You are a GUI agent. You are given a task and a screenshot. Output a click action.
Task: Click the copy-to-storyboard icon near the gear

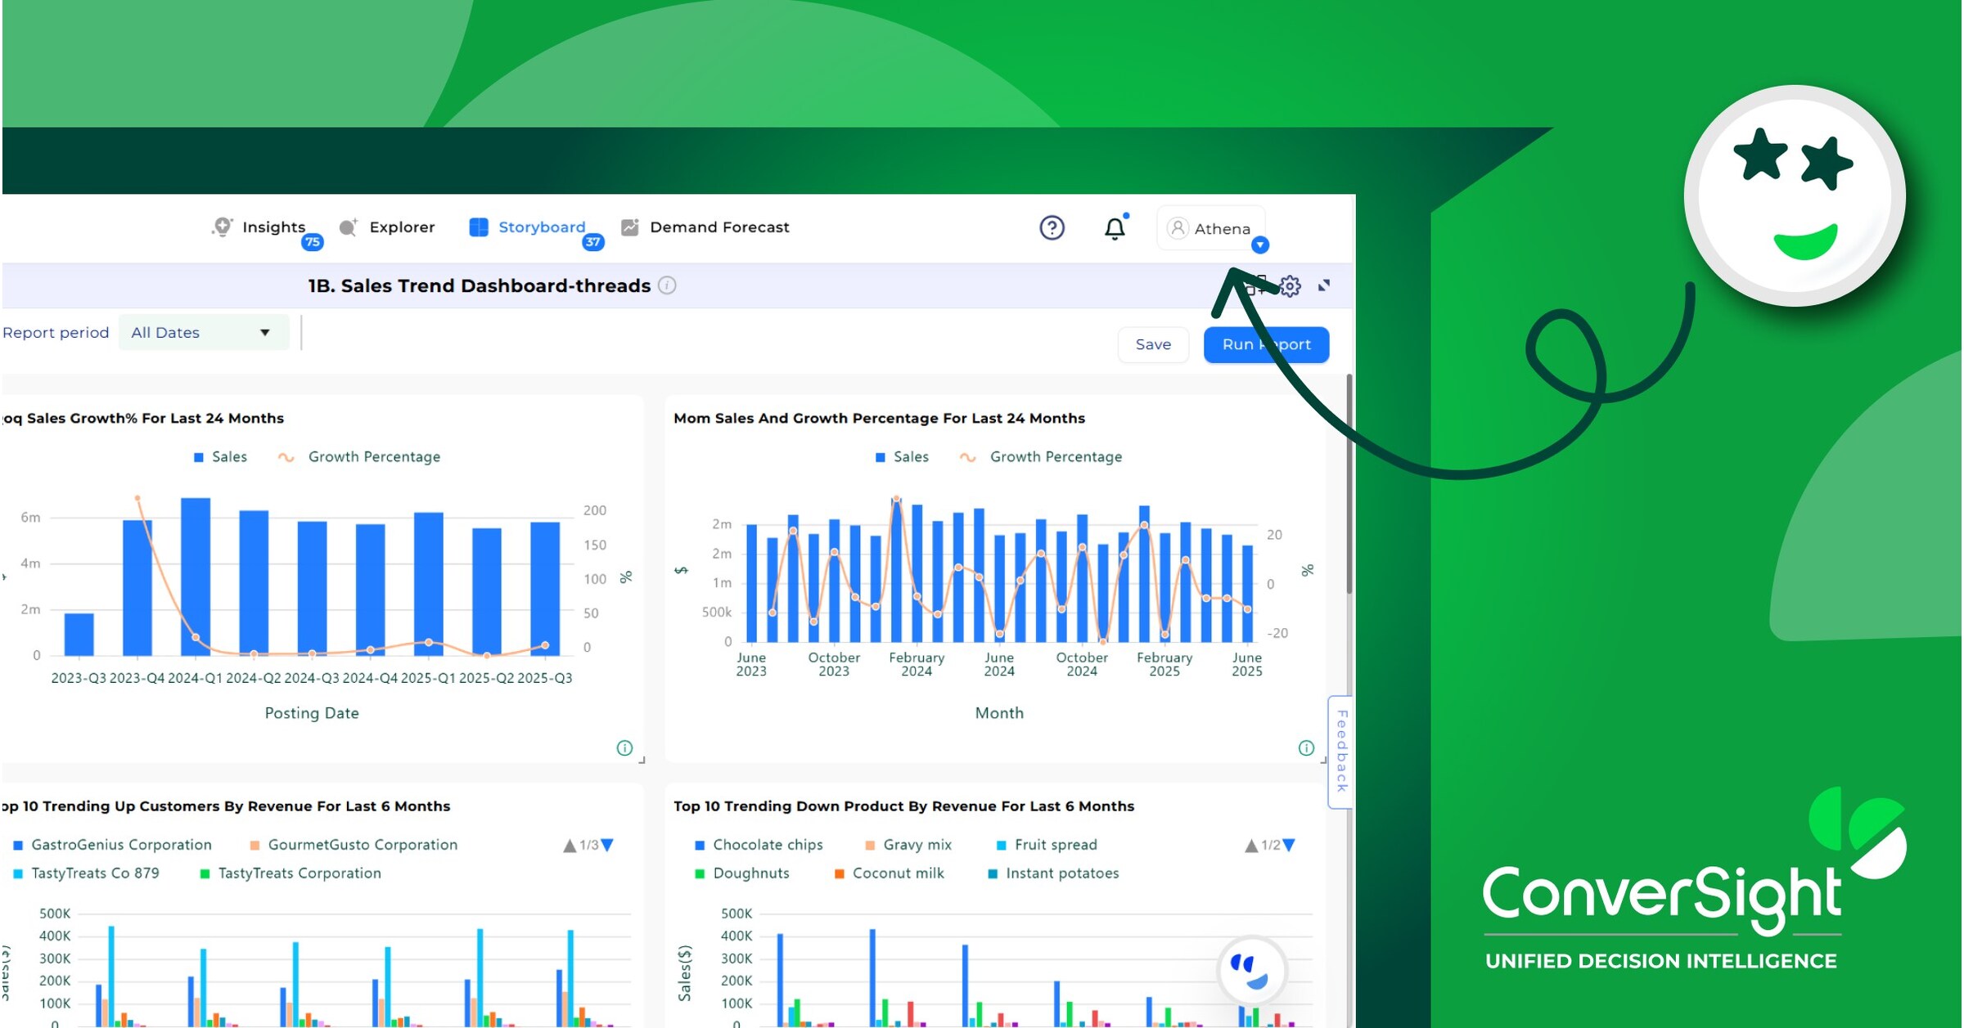coord(1255,285)
